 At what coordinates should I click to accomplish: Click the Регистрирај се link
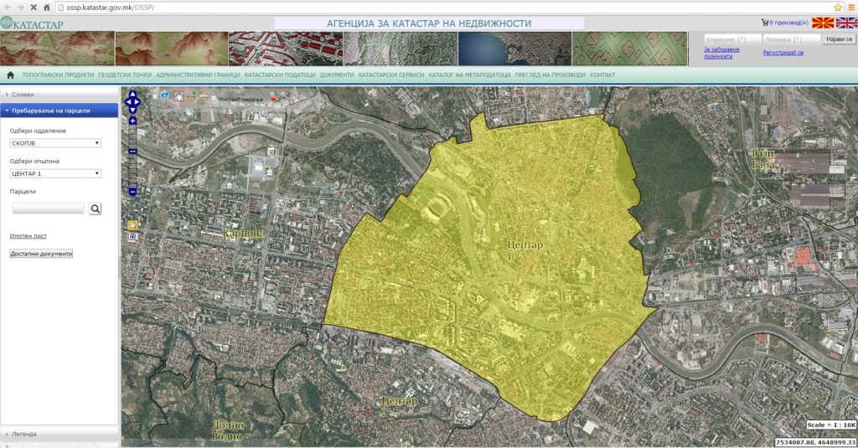pyautogui.click(x=783, y=53)
